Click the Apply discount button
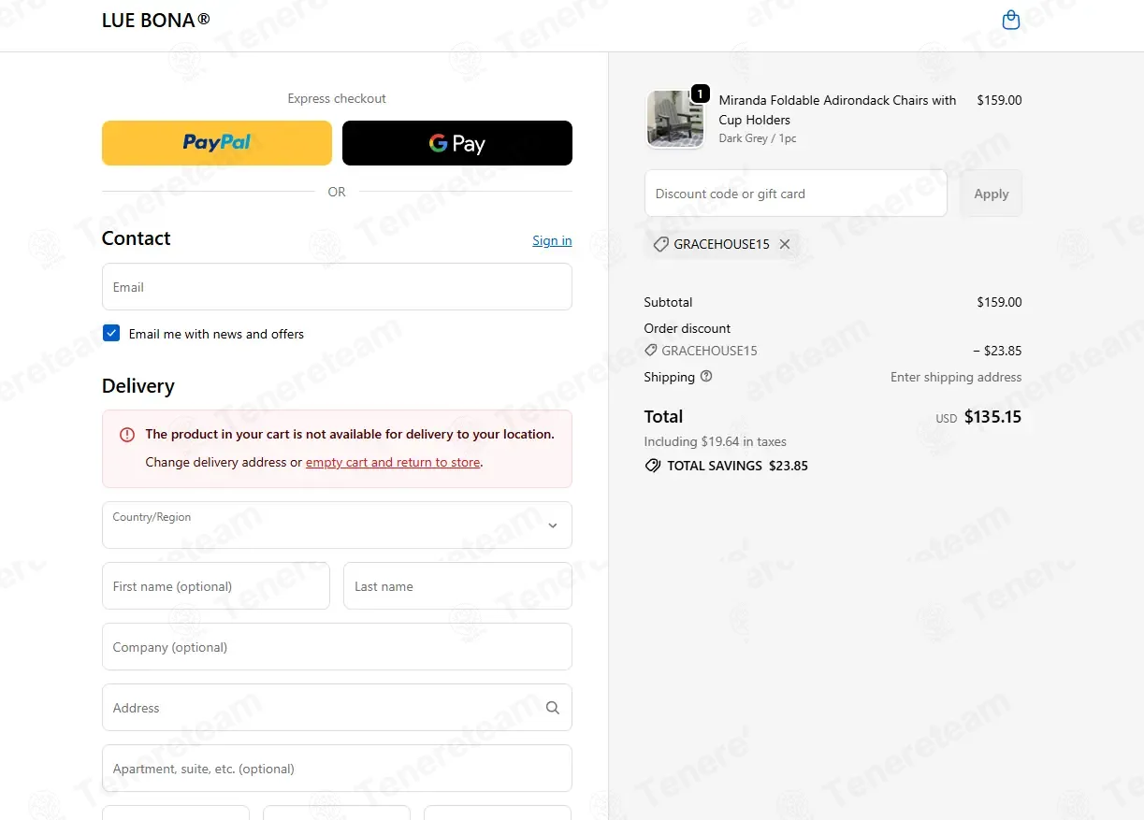Viewport: 1144px width, 820px height. pyautogui.click(x=992, y=194)
